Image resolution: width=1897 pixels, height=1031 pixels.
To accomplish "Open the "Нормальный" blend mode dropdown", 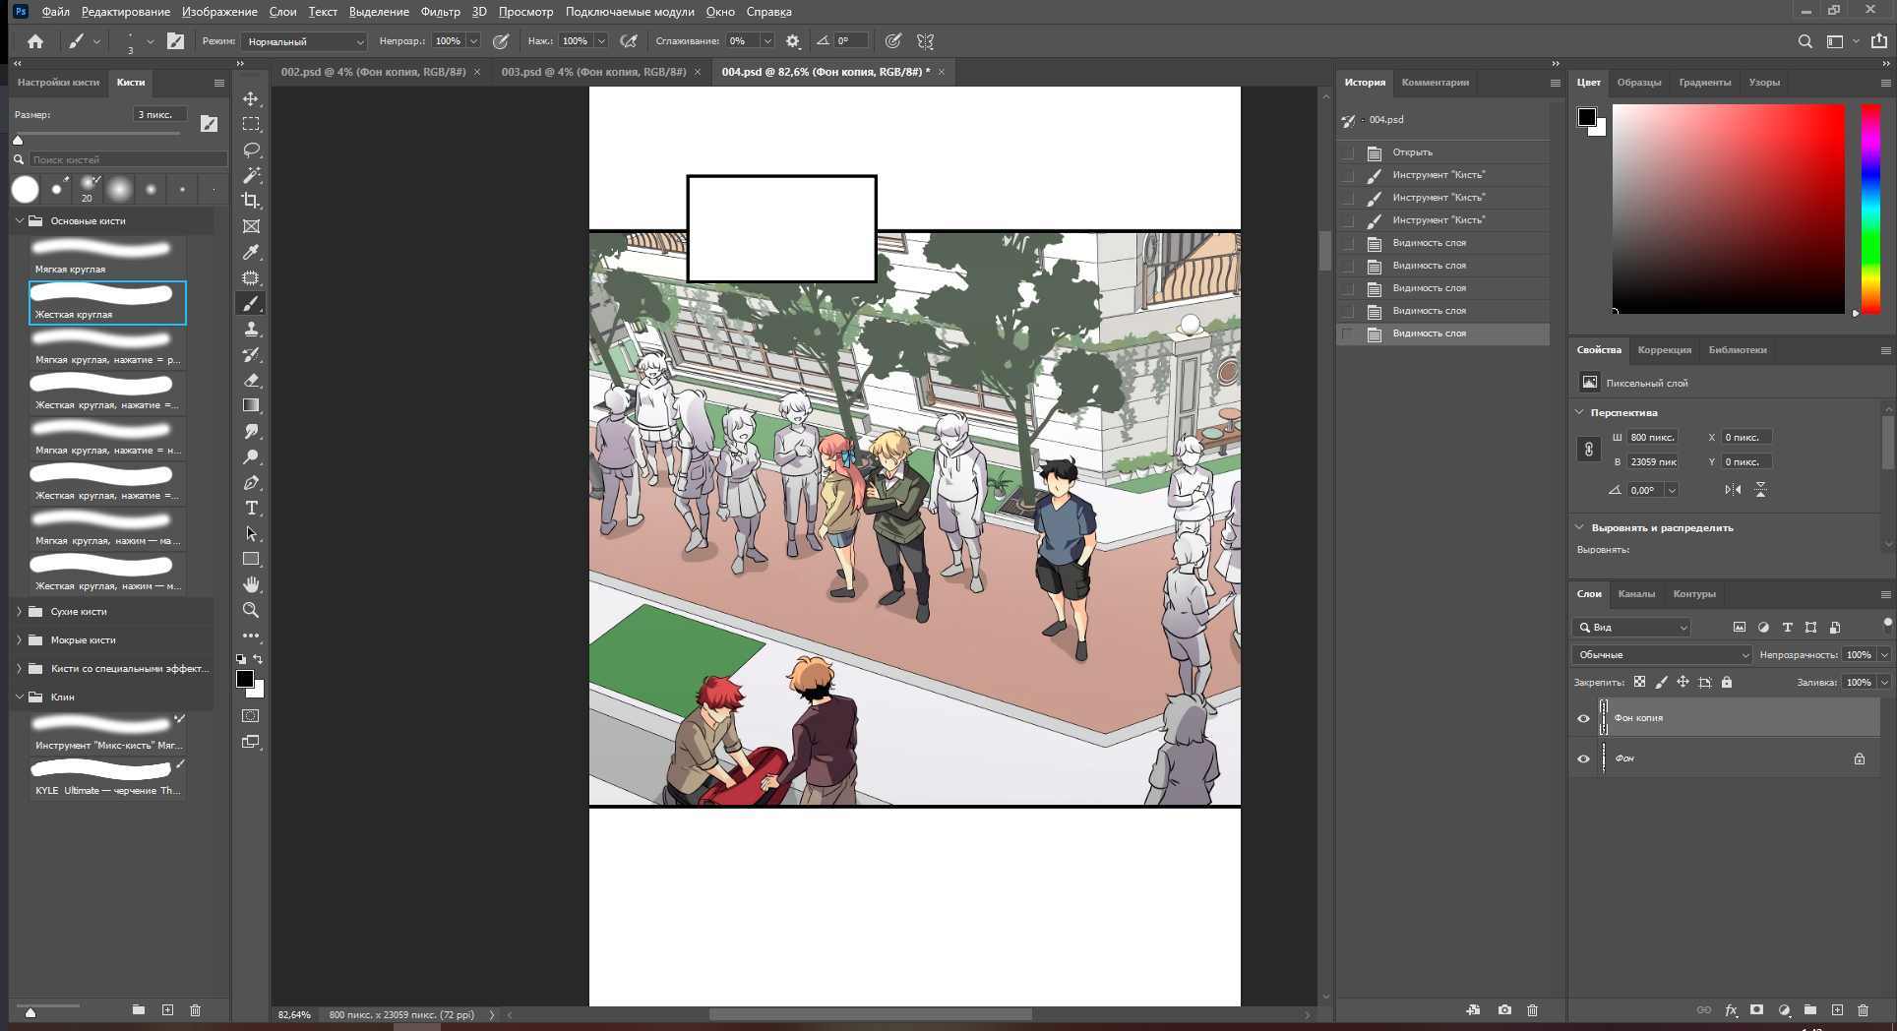I will coord(305,41).
